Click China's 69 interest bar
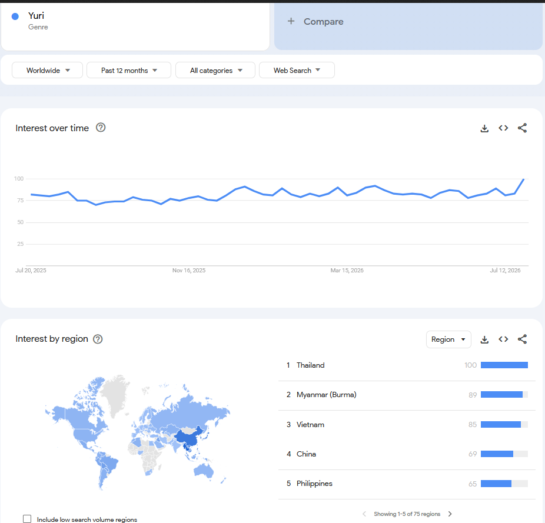The width and height of the screenshot is (545, 523). pyautogui.click(x=497, y=454)
